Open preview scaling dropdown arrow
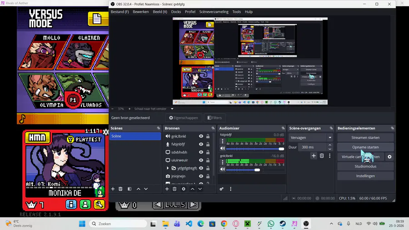The width and height of the screenshot is (409, 230). 172,109
